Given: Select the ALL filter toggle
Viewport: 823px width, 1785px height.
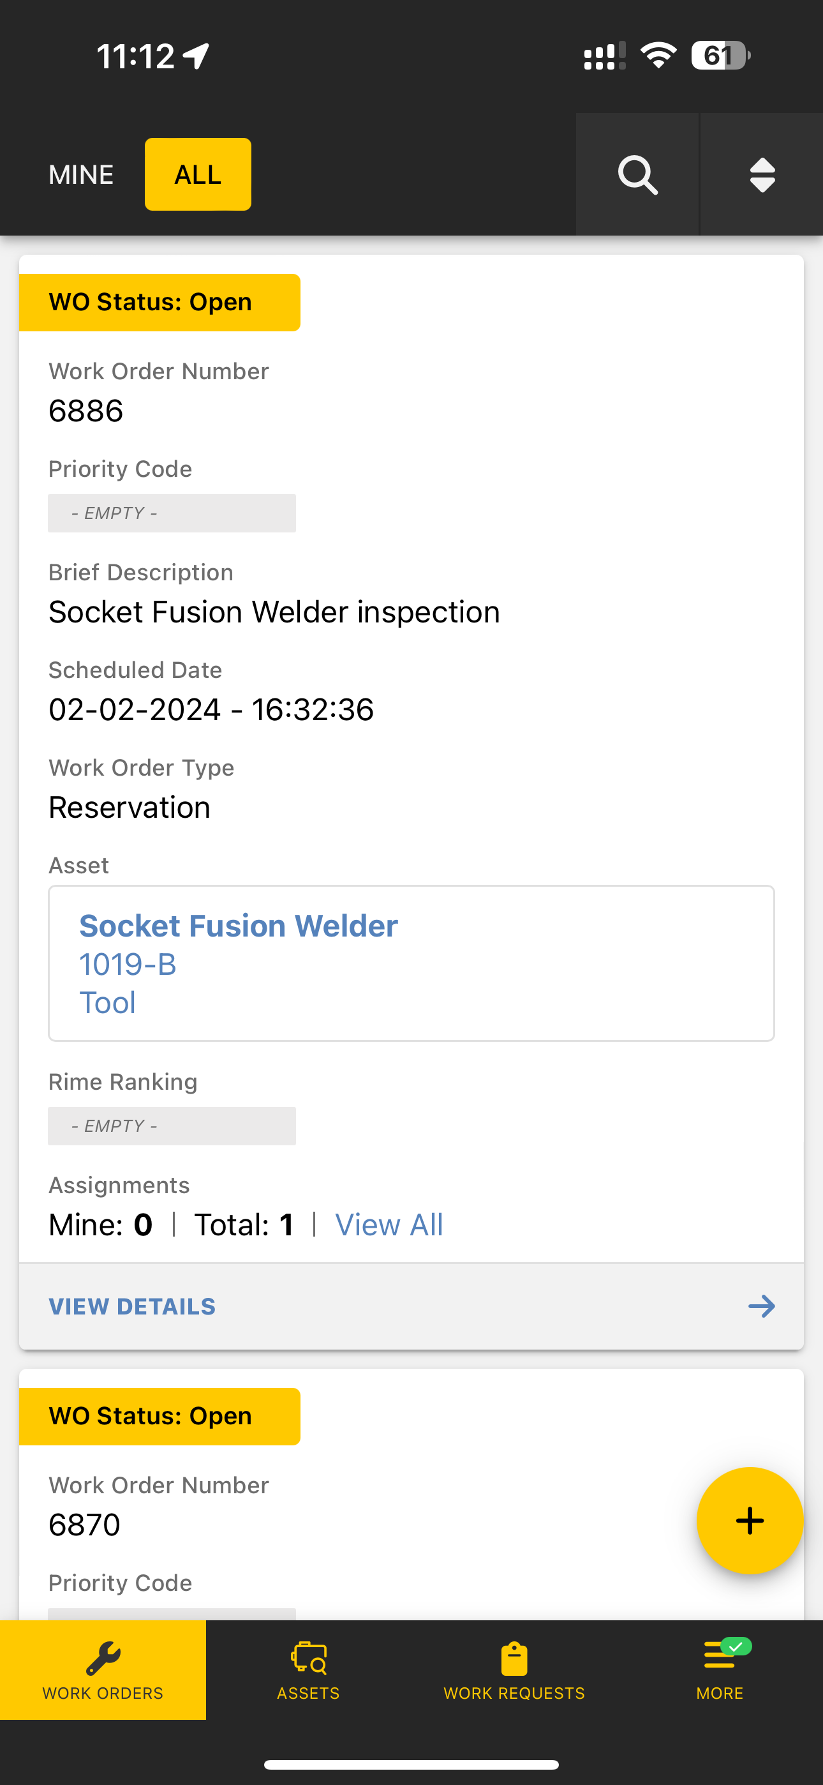Looking at the screenshot, I should pos(198,175).
